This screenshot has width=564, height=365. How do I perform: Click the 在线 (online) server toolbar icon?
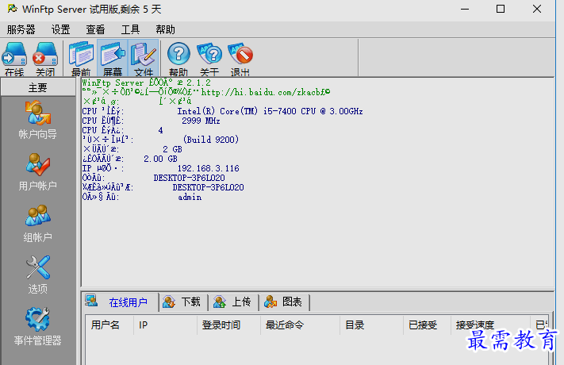(x=14, y=59)
